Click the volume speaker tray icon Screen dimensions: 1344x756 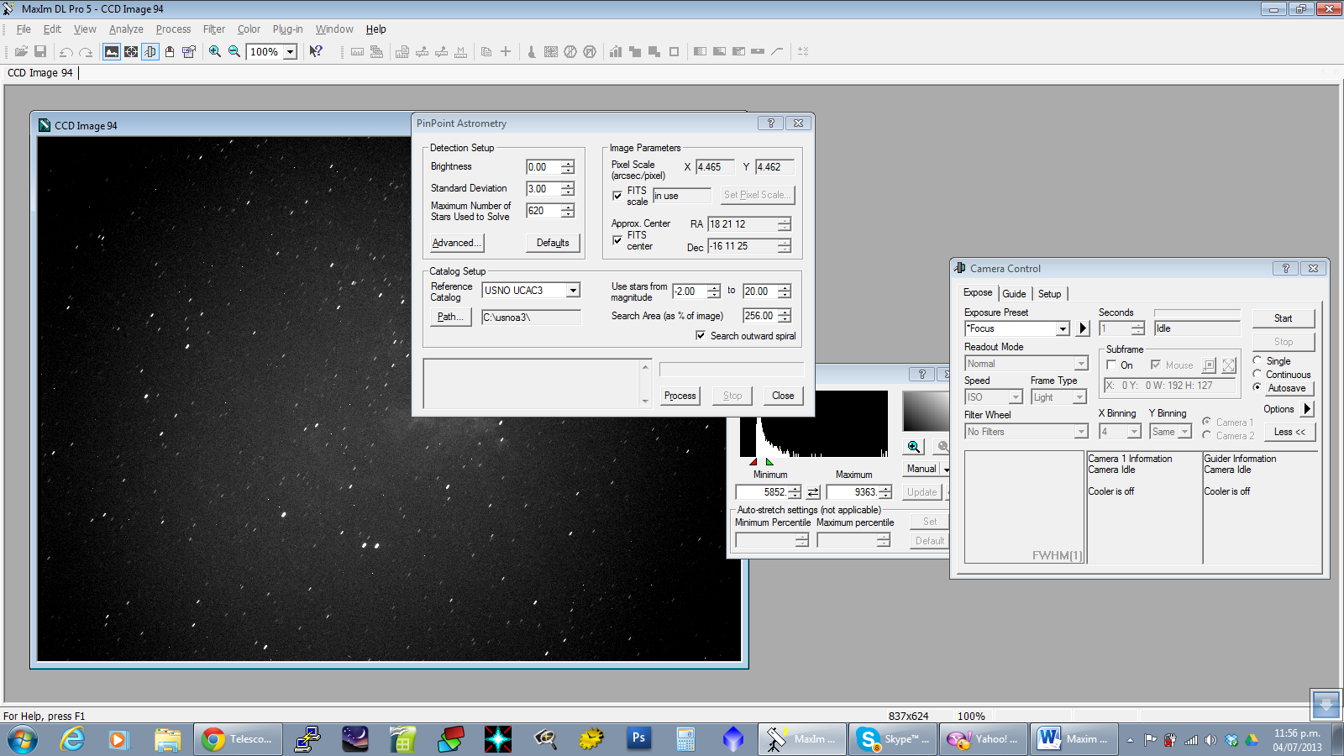click(x=1210, y=740)
